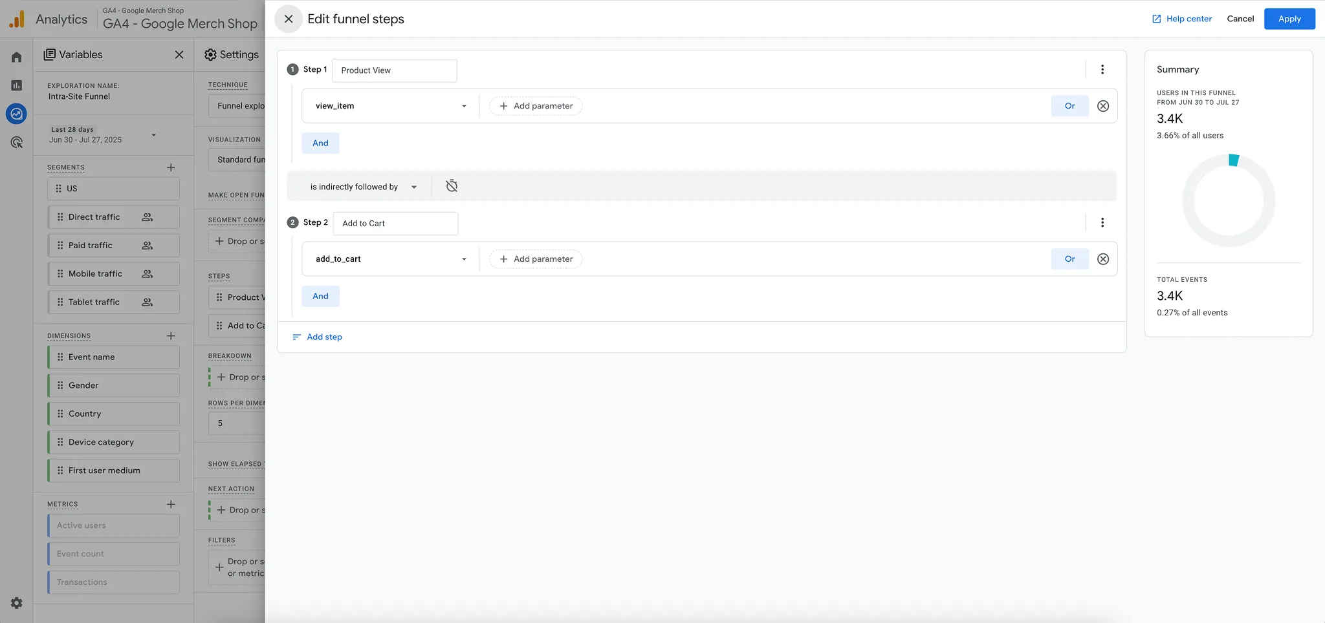The height and width of the screenshot is (623, 1325).
Task: Open Step 2 overflow menu
Action: (1102, 222)
